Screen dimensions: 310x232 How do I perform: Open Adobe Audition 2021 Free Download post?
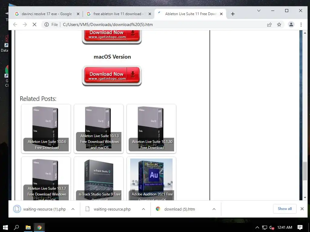coord(151,179)
